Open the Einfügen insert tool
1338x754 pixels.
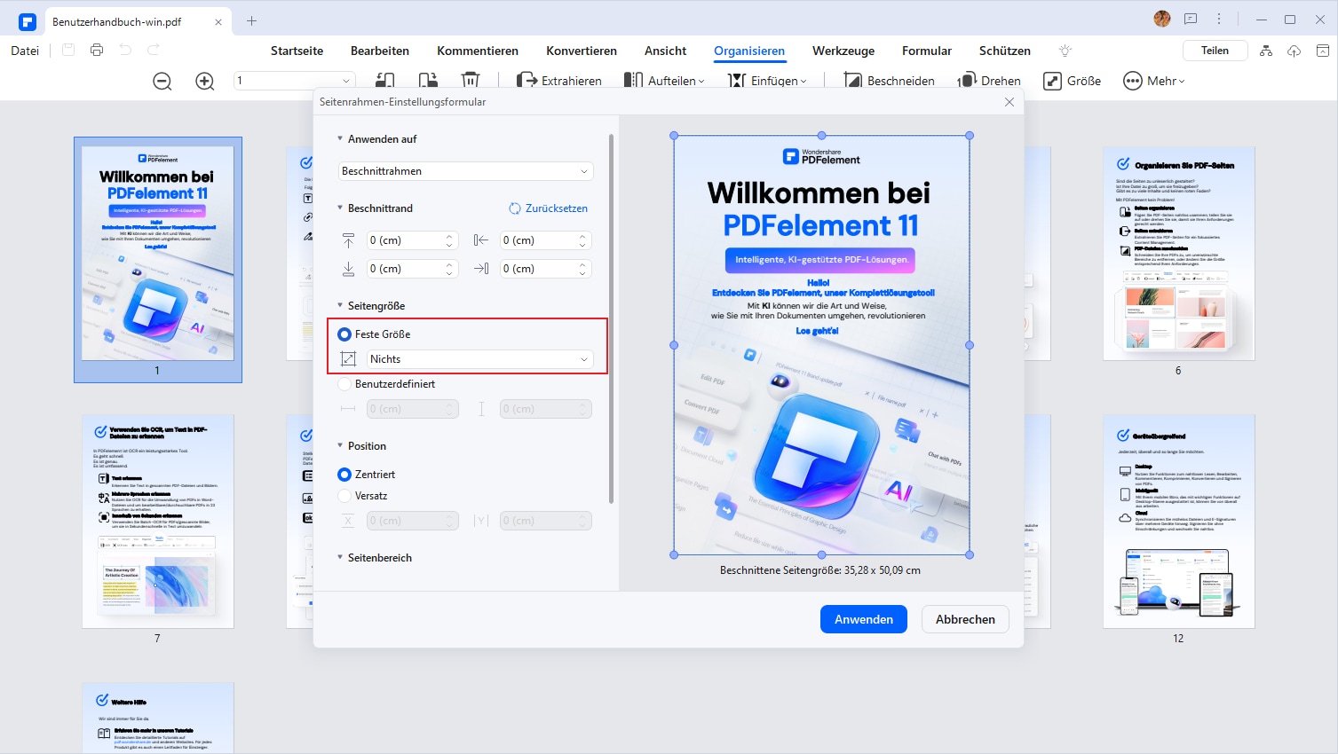coord(768,81)
